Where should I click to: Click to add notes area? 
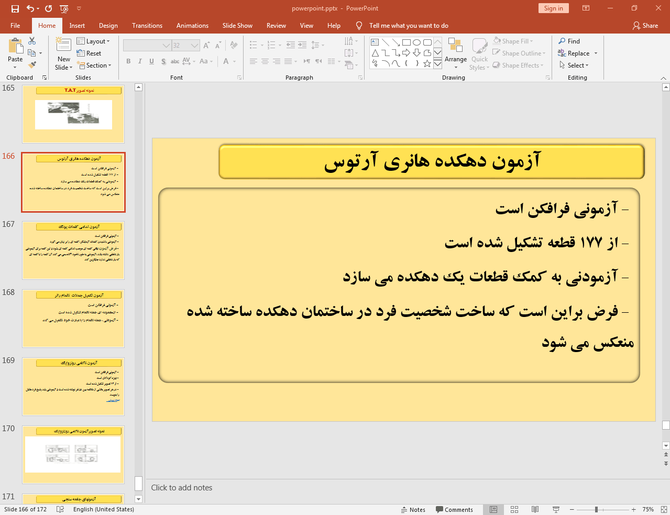(182, 488)
